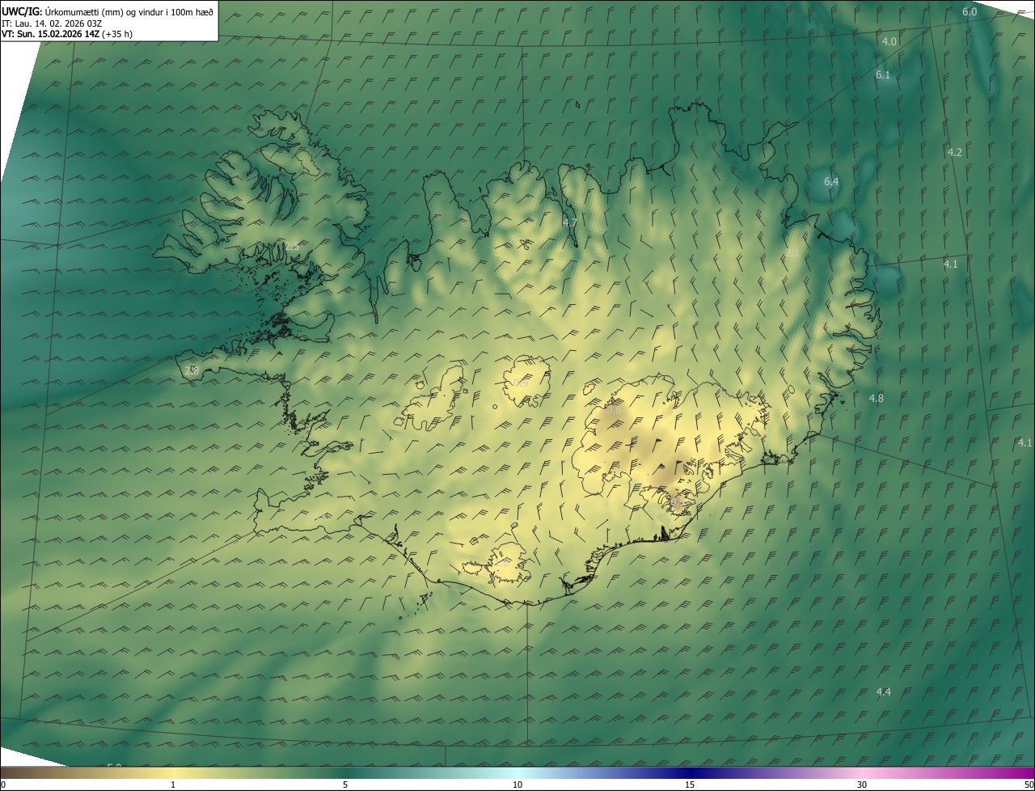Click the colorbar tick label 10
Image resolution: width=1035 pixels, height=791 pixels.
click(x=517, y=785)
